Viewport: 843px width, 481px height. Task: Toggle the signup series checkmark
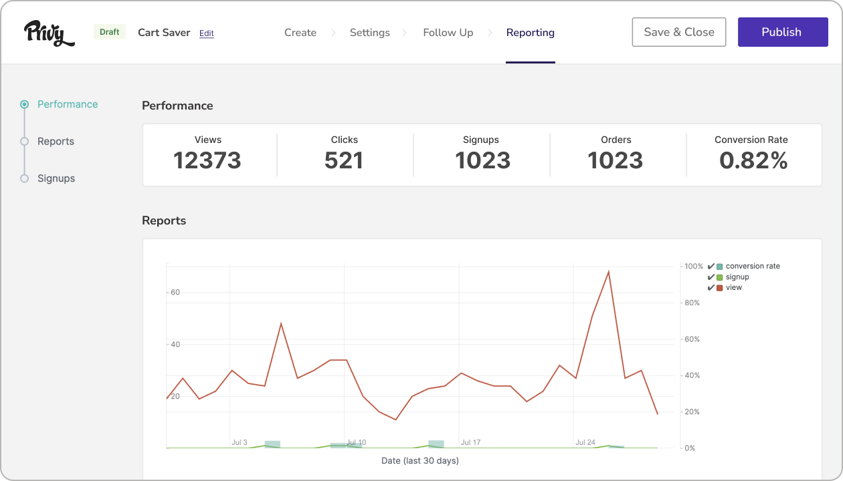(711, 277)
